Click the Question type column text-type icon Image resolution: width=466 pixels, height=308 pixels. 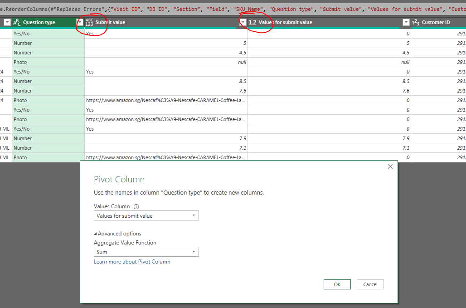[x=17, y=22]
